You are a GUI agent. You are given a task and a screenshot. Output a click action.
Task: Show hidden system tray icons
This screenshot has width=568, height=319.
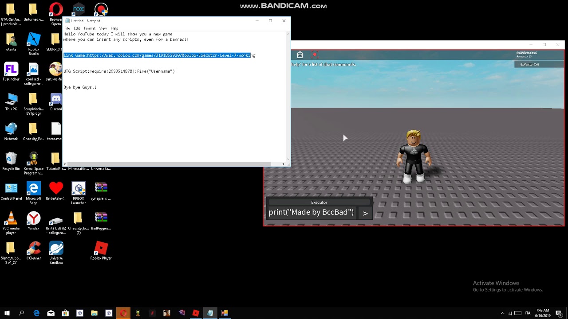[502, 313]
